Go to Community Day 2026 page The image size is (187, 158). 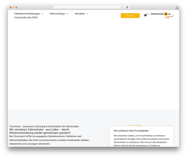[26, 18]
